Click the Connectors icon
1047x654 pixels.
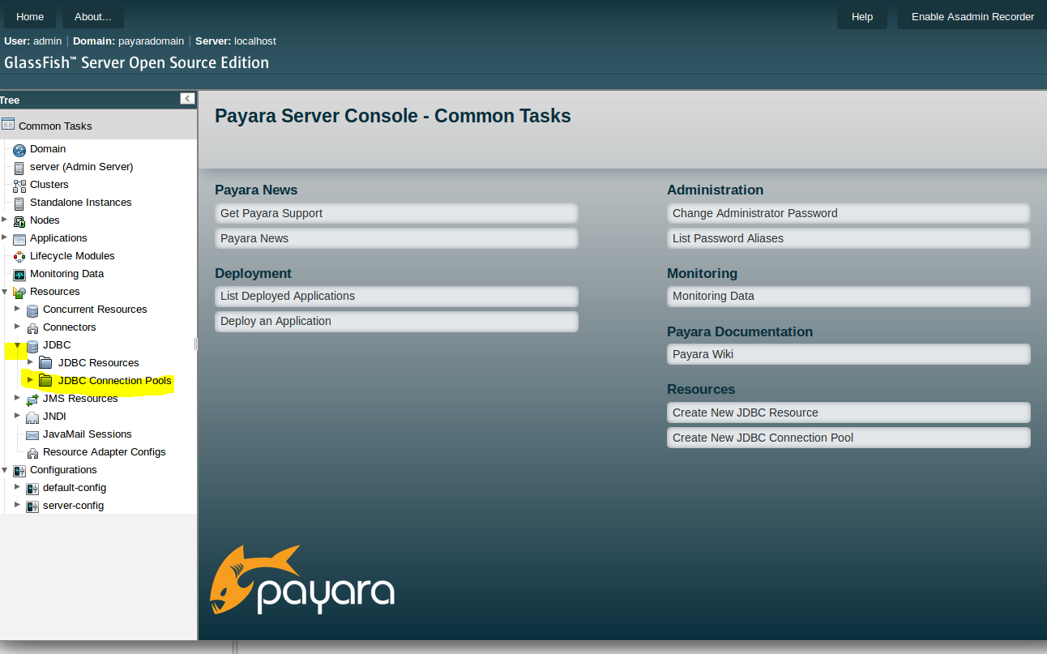tap(32, 328)
